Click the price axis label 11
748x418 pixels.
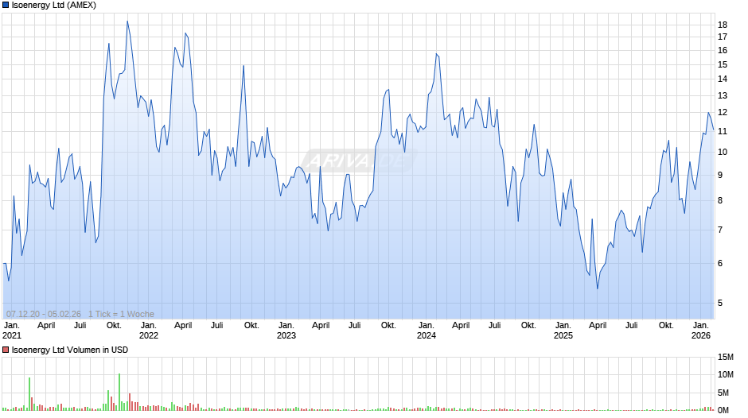723,132
